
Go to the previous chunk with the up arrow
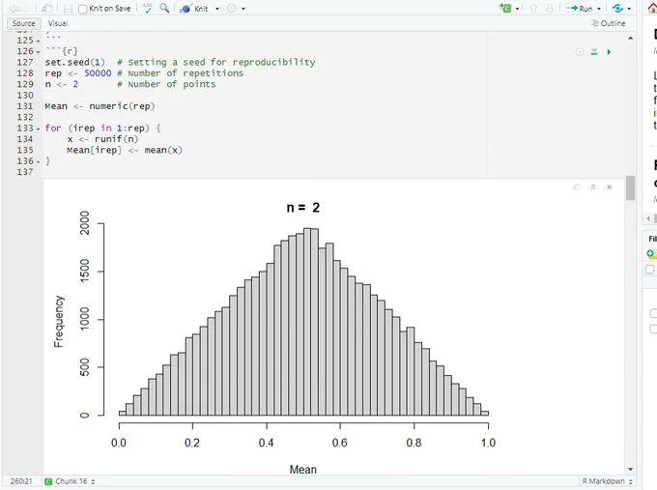pyautogui.click(x=533, y=9)
